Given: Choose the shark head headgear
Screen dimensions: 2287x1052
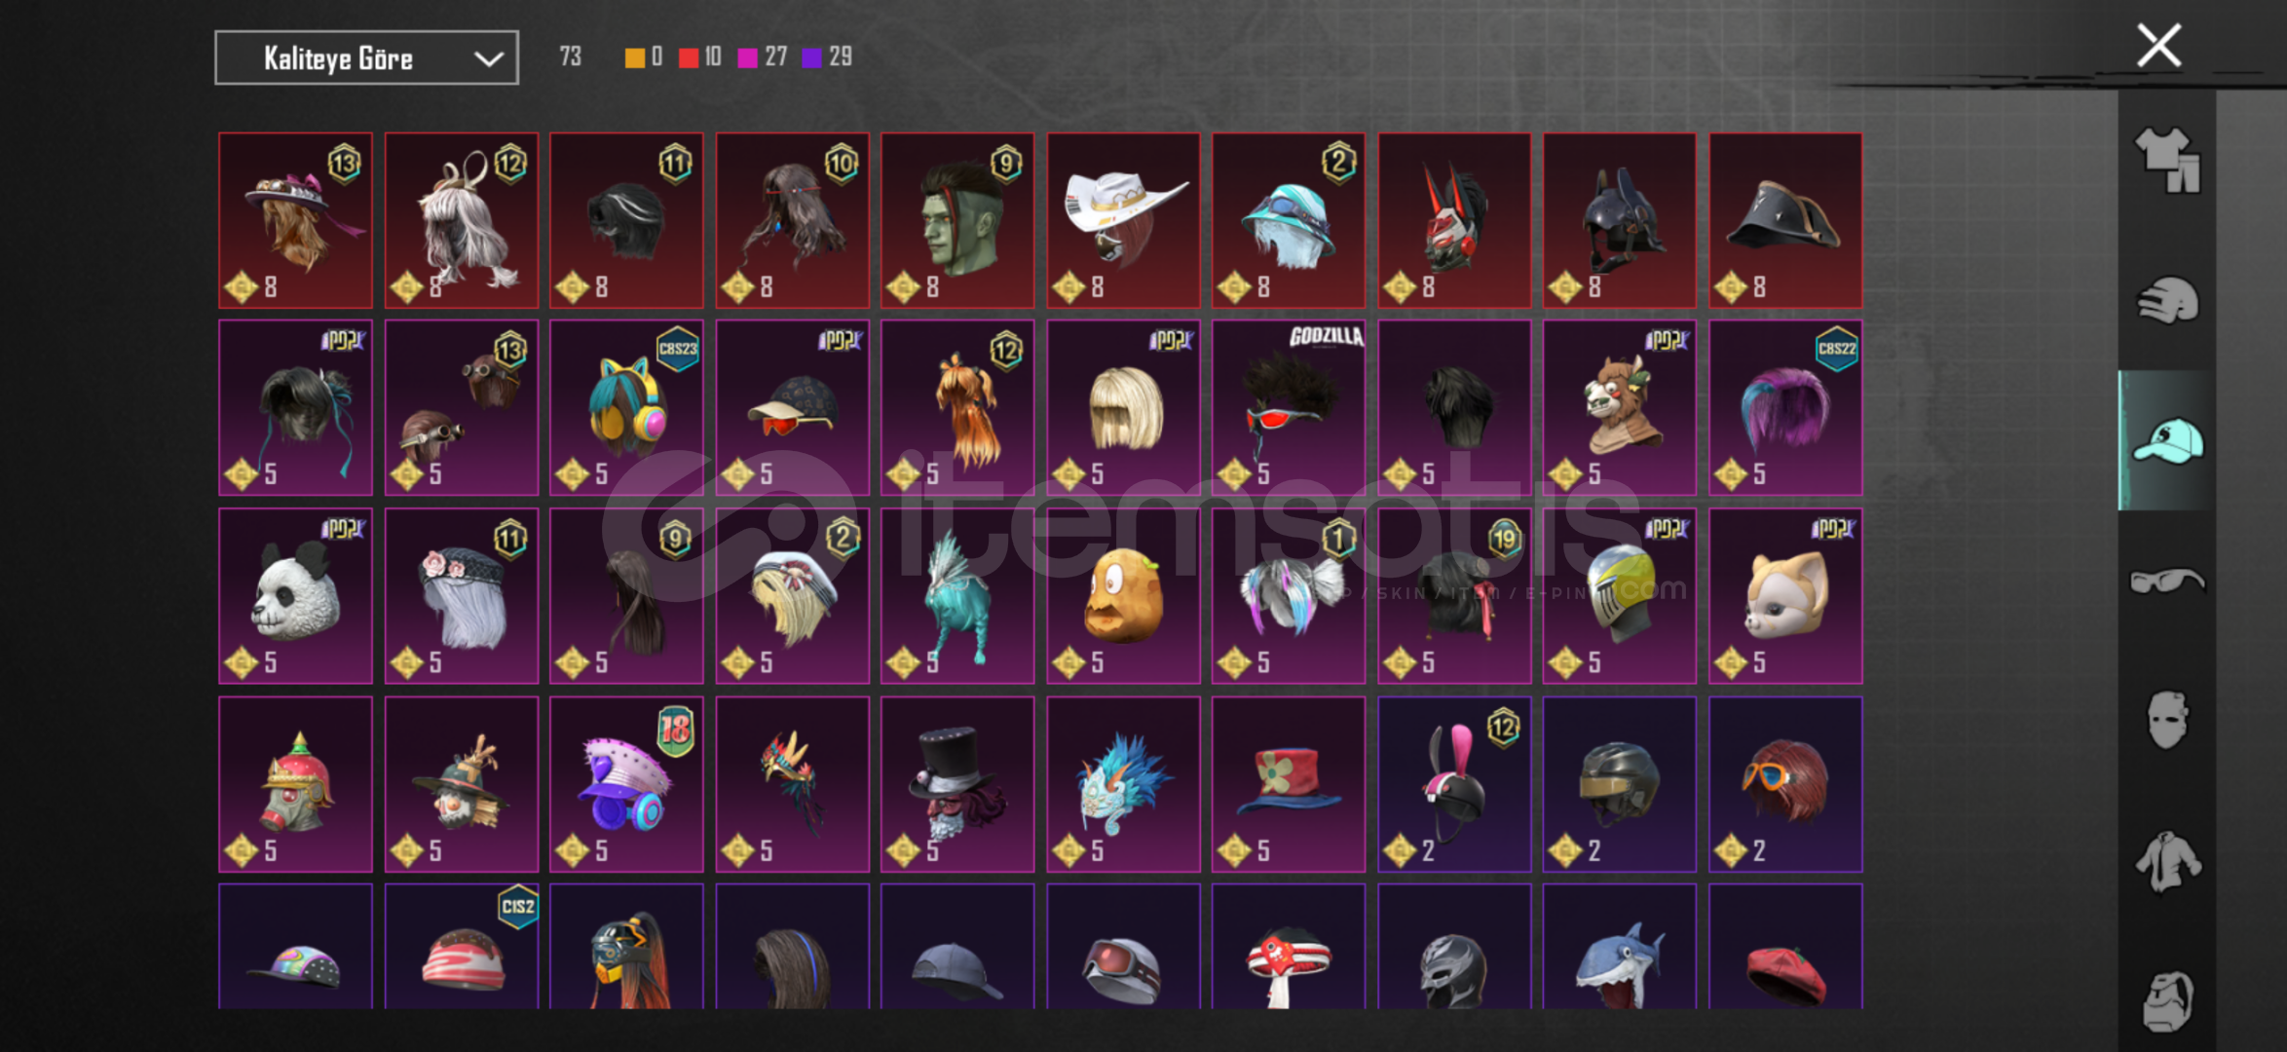Looking at the screenshot, I should 1619,947.
